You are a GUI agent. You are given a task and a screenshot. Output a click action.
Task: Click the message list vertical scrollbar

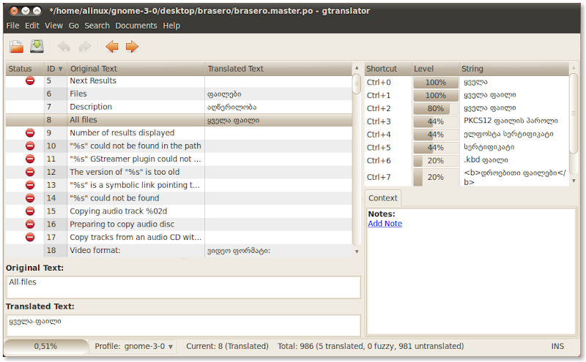tap(357, 159)
